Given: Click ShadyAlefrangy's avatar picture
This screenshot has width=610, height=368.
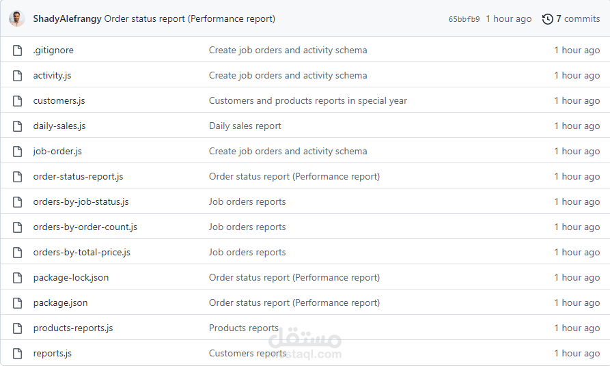Looking at the screenshot, I should click(17, 19).
